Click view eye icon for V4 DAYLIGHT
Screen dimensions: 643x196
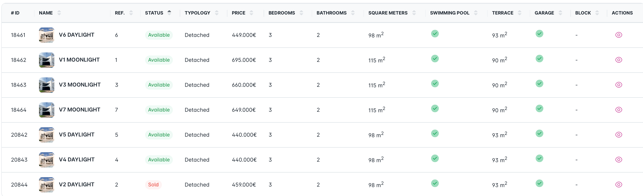pyautogui.click(x=619, y=160)
